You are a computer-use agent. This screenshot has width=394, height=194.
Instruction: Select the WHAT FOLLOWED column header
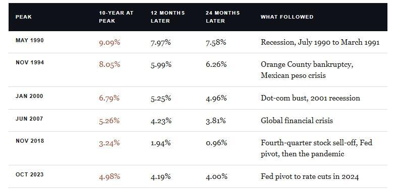click(x=287, y=17)
